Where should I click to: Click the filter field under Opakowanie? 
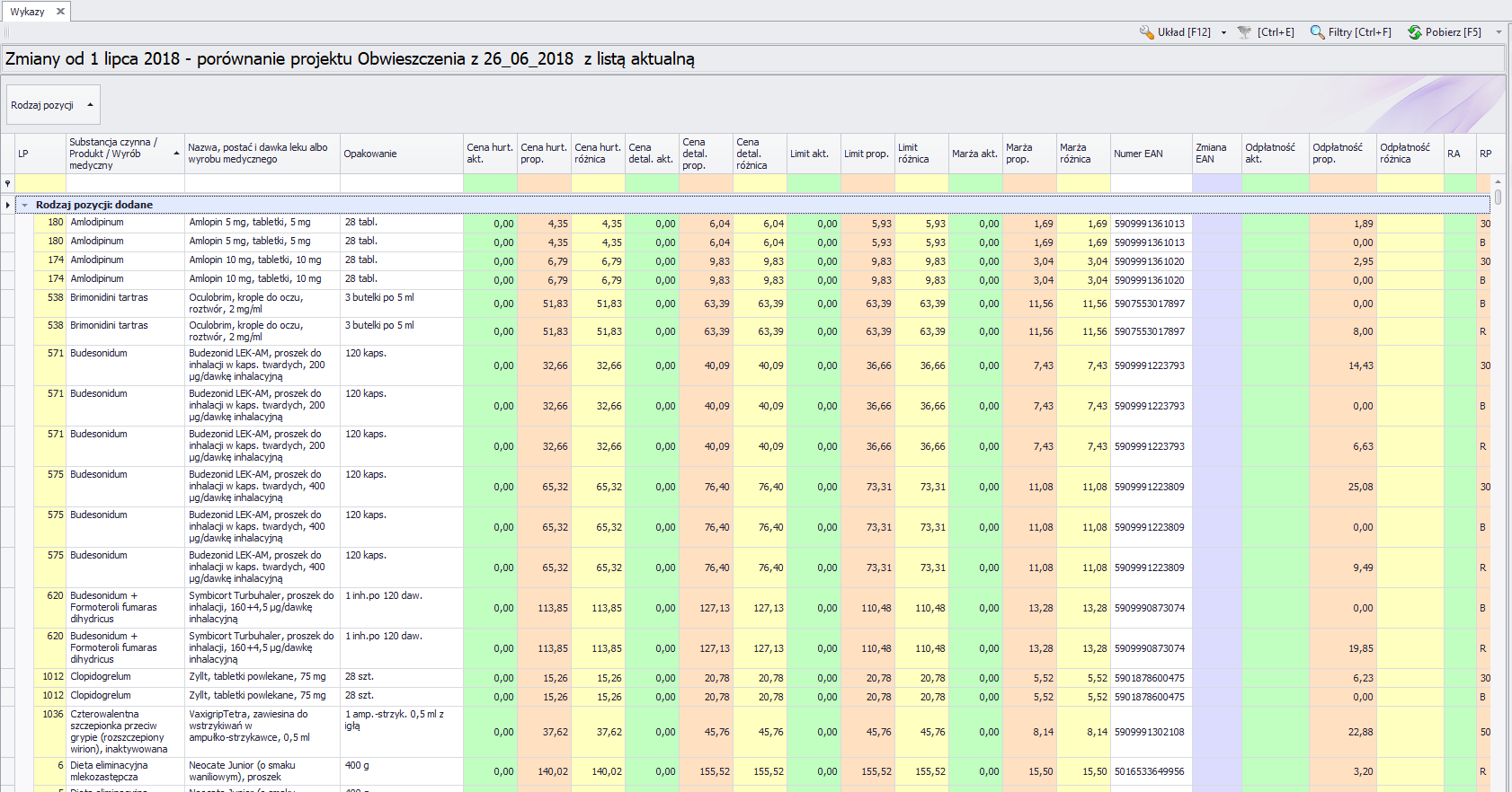[x=401, y=183]
